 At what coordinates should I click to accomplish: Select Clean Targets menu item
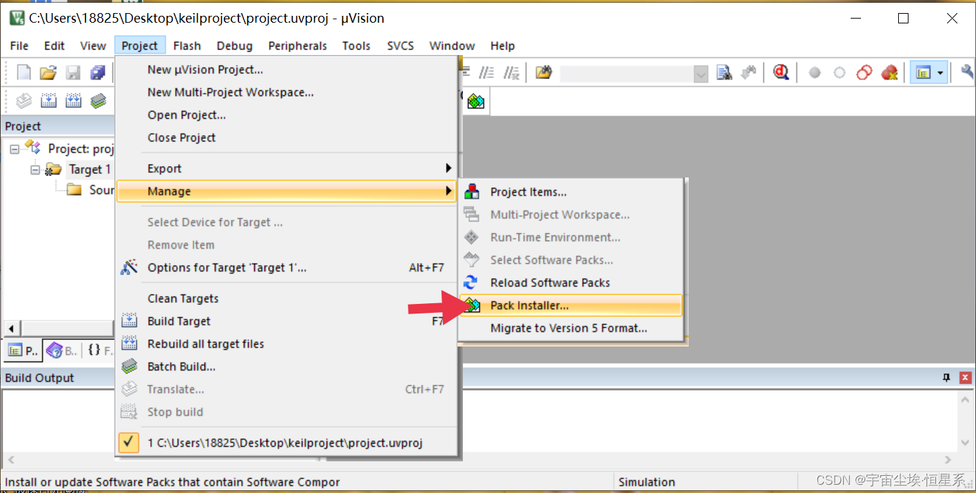[286, 298]
